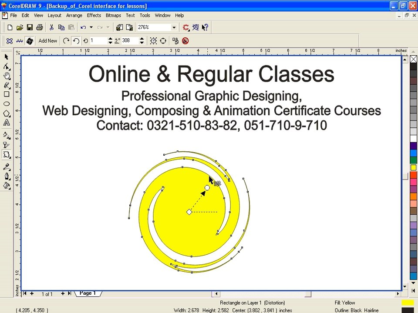Screen dimensions: 418x313
Task: Open the Edit menu
Action: coord(25,16)
